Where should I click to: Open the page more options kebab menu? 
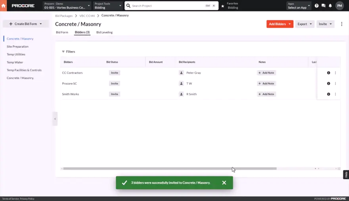[341, 24]
